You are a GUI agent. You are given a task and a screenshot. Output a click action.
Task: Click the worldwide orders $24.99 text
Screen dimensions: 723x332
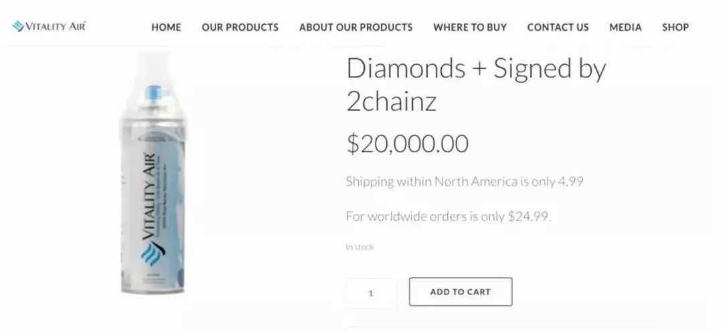(x=448, y=216)
